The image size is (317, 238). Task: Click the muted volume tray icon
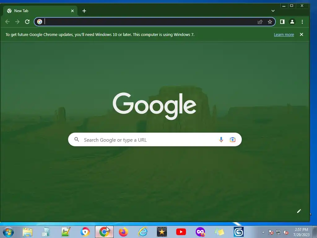(286, 232)
